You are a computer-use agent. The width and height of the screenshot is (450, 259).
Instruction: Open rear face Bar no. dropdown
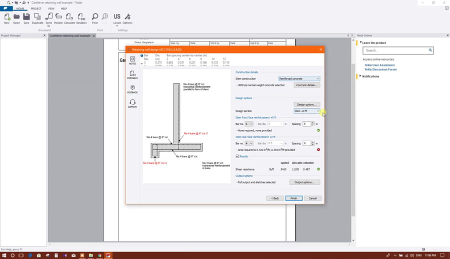(249, 143)
